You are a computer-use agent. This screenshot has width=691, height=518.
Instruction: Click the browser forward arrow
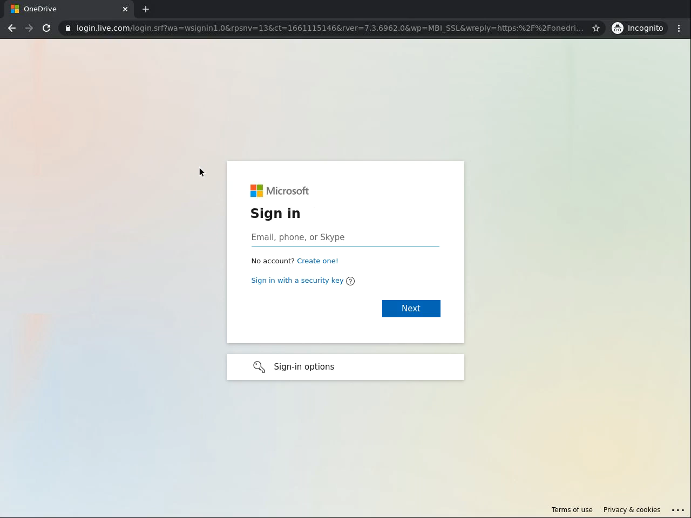click(29, 28)
